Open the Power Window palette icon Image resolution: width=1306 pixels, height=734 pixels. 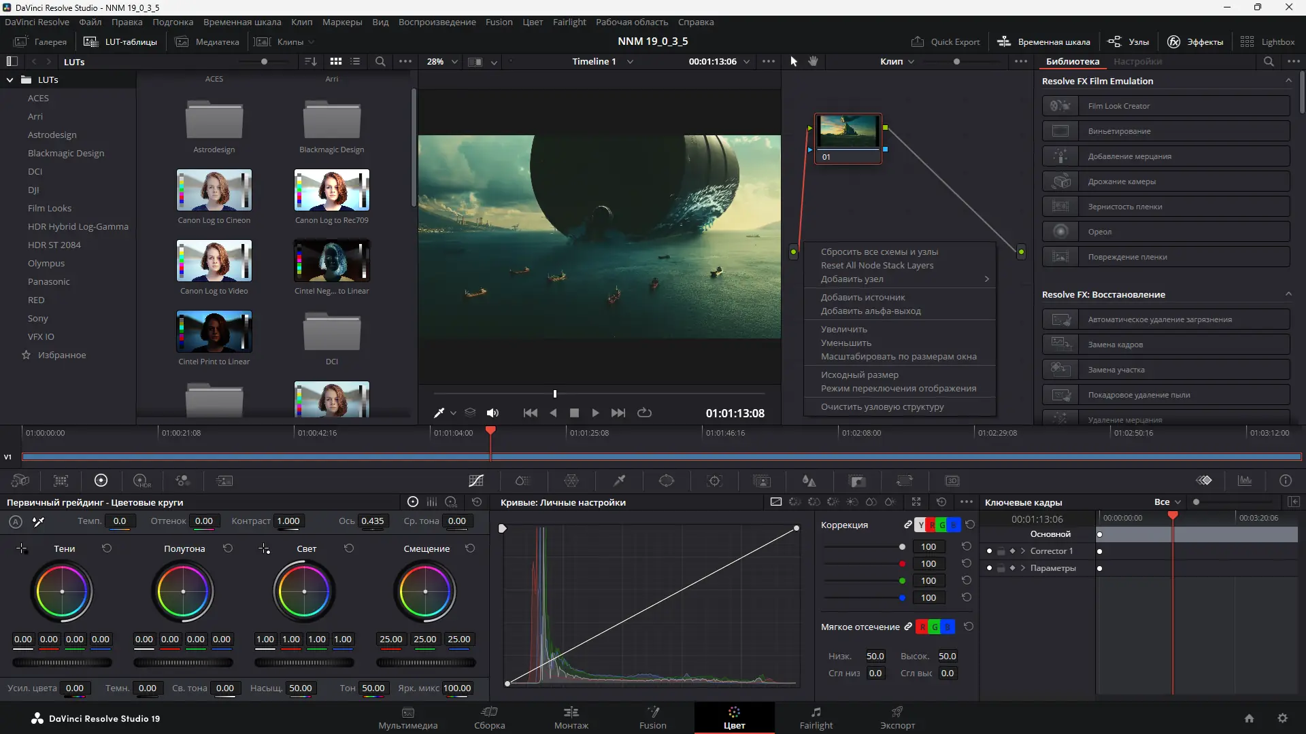coord(667,481)
